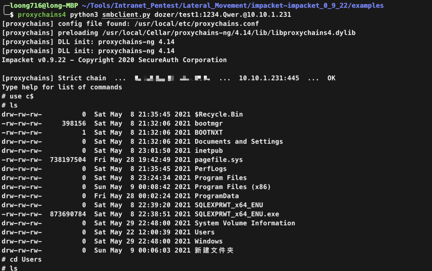Click the System Volume Information directory name
Image resolution: width=432 pixels, height=271 pixels.
[x=245, y=223]
